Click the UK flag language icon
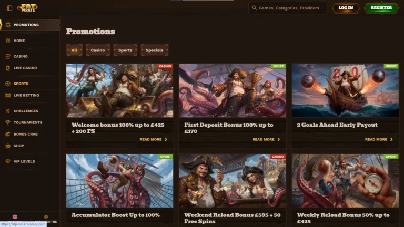 pyautogui.click(x=15, y=217)
